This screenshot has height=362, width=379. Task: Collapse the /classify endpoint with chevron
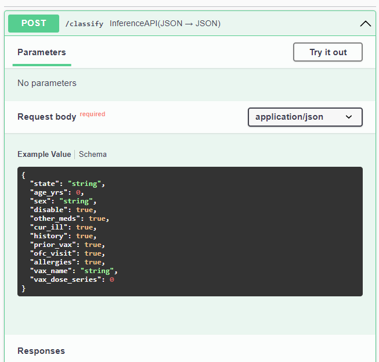click(365, 24)
